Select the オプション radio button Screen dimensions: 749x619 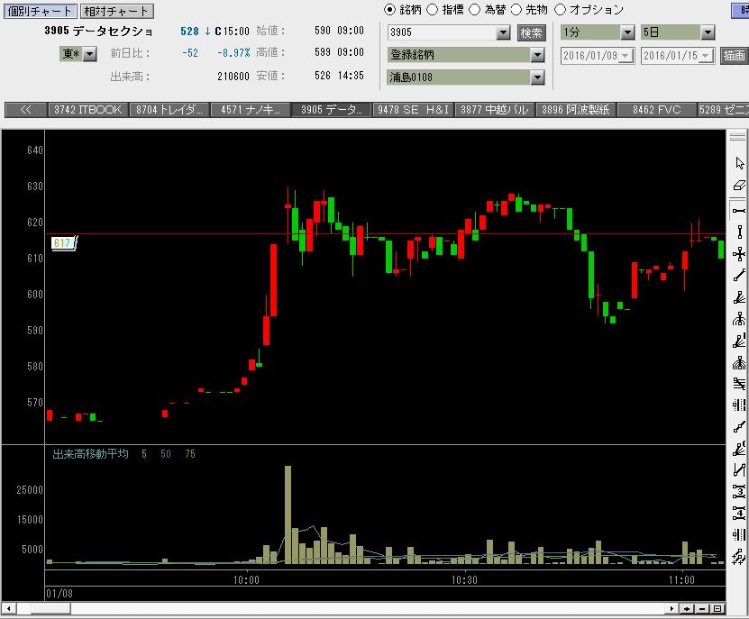click(560, 10)
